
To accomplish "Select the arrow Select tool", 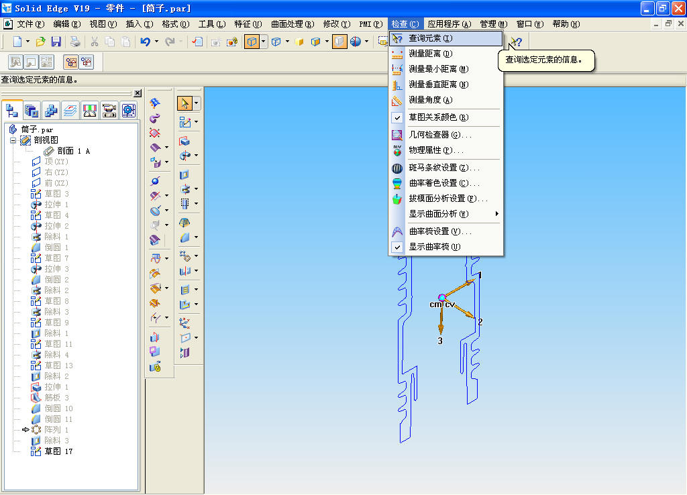I will coord(185,103).
